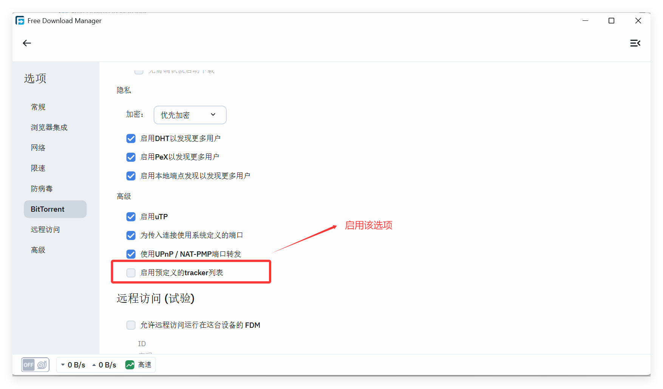Open the 远程访问 settings section
Image resolution: width=663 pixels, height=389 pixels.
tap(45, 229)
